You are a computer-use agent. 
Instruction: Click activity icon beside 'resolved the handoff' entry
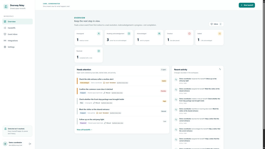point(176,120)
